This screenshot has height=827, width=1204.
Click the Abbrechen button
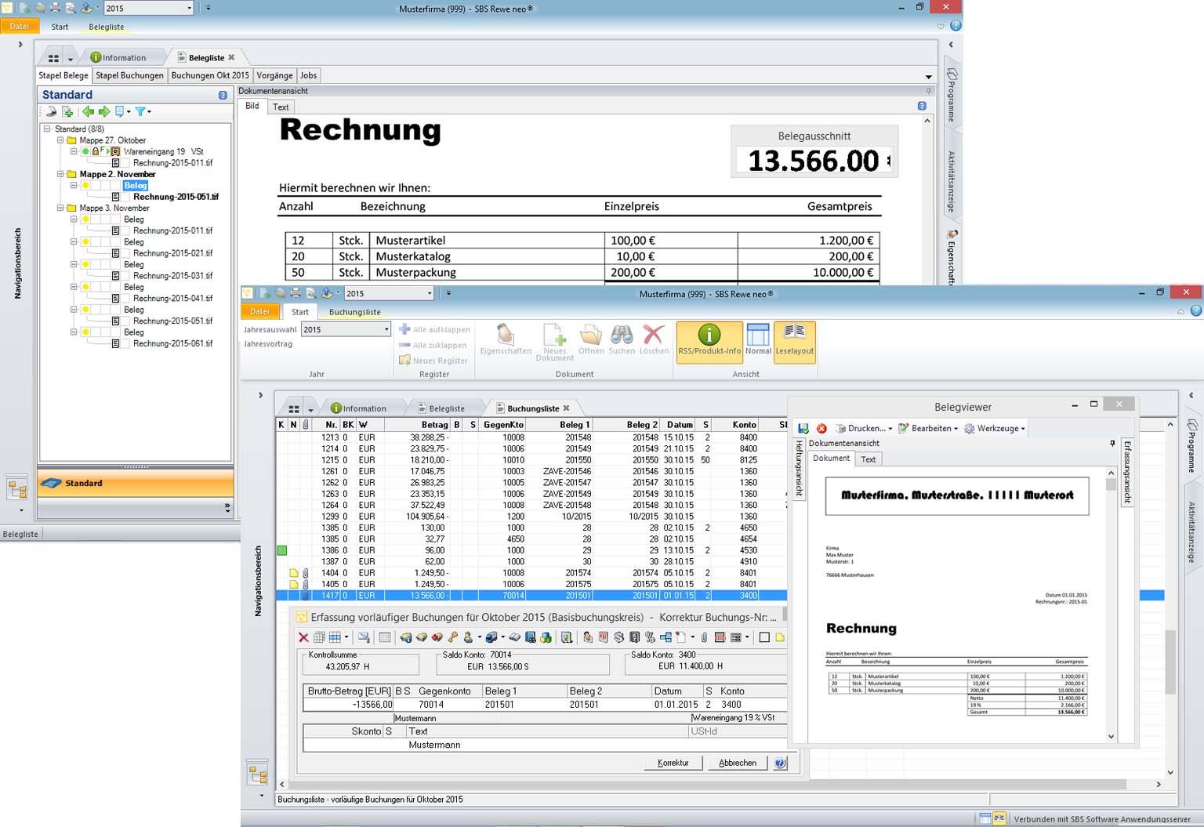[736, 762]
